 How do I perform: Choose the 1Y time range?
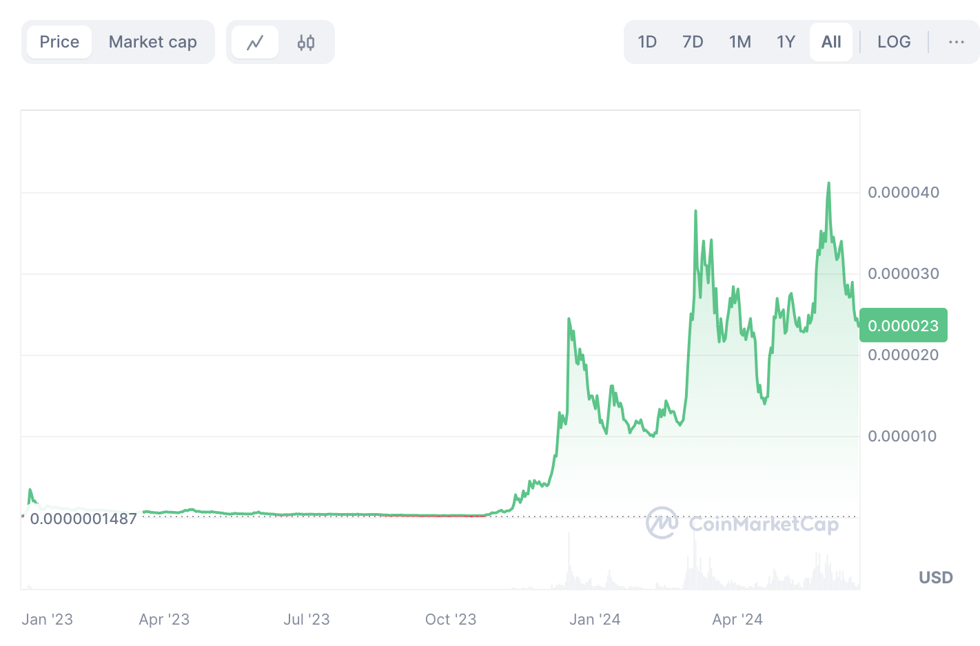786,42
